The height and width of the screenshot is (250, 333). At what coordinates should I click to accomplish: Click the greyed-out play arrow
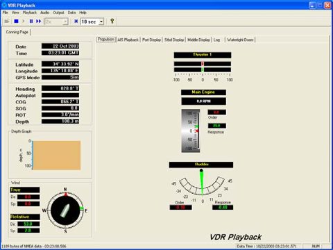click(24, 22)
